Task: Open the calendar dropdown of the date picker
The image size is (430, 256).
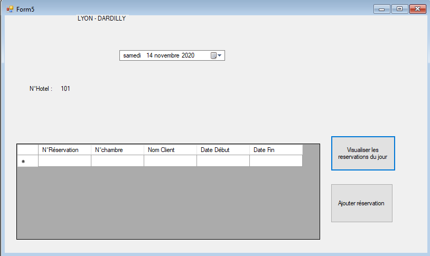Action: coord(217,55)
